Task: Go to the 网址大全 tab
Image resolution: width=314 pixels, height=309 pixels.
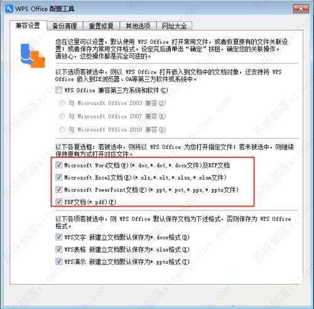Action: point(175,26)
